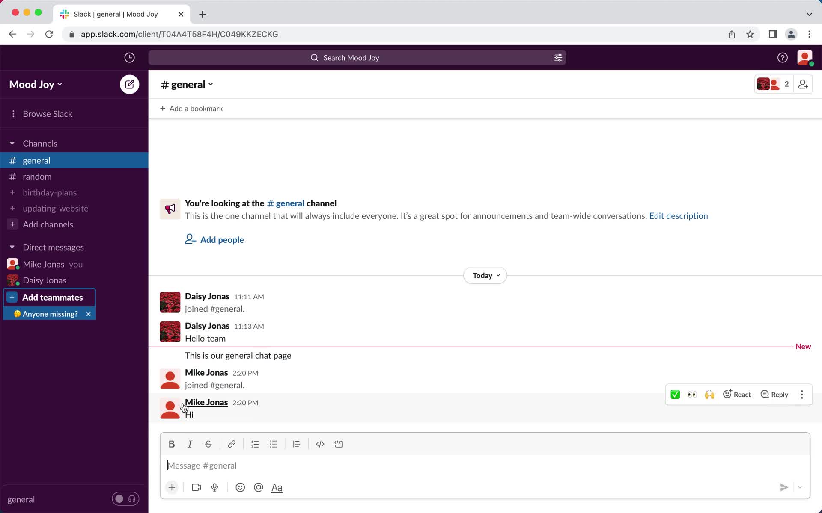Viewport: 822px width, 513px height.
Task: Select the birthday-plans channel
Action: (49, 192)
